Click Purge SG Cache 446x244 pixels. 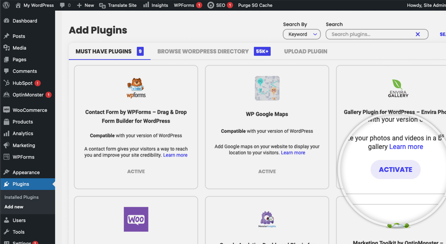[255, 5]
